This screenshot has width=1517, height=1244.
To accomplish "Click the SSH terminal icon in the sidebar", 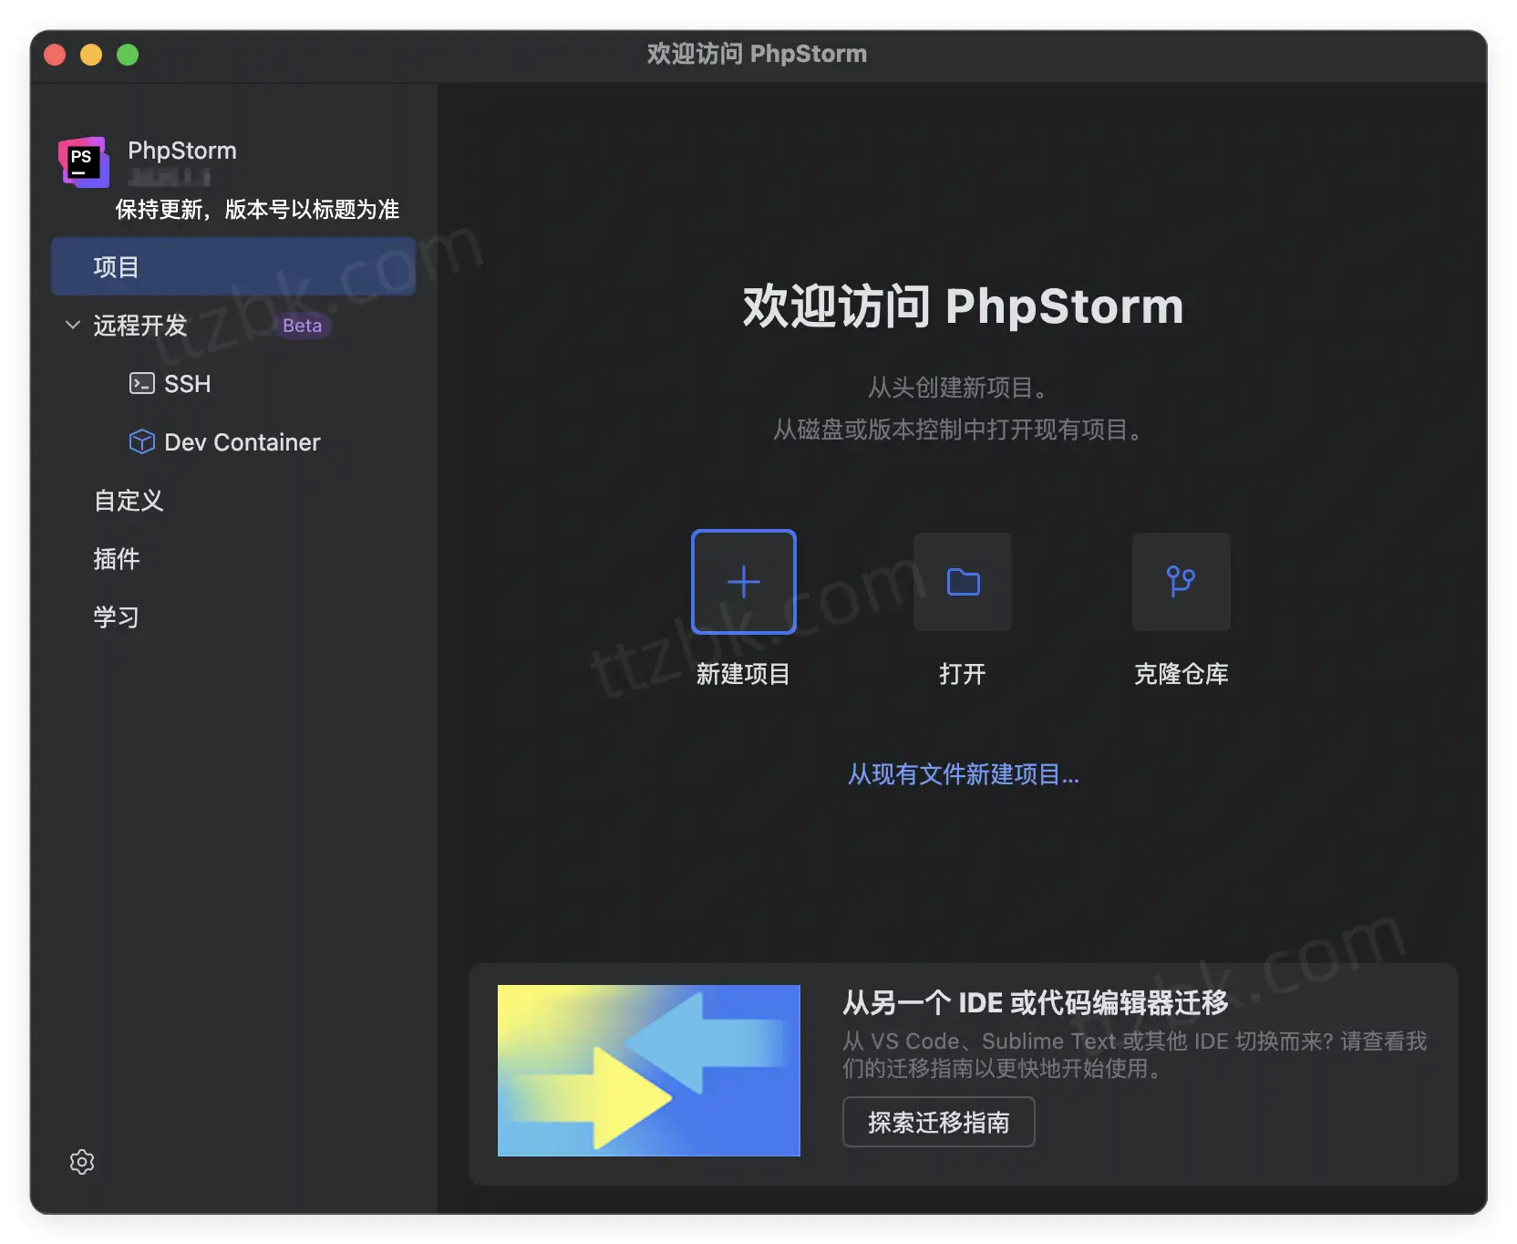I will point(141,383).
